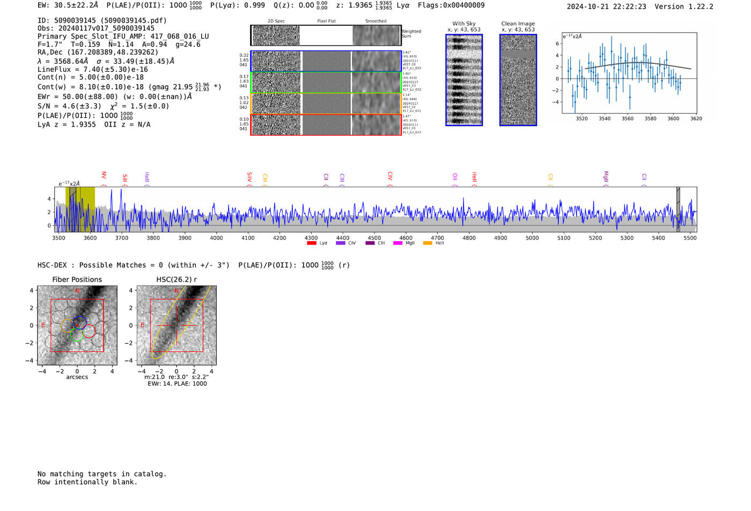751x511 pixels.
Task: Open the Clean Image thumbnail
Action: coord(518,80)
